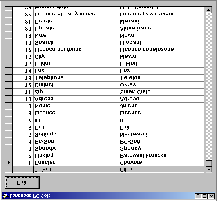Viewport: 217px width, 201px height.
Task: Select the 'Nove' cell
Action: (161, 35)
